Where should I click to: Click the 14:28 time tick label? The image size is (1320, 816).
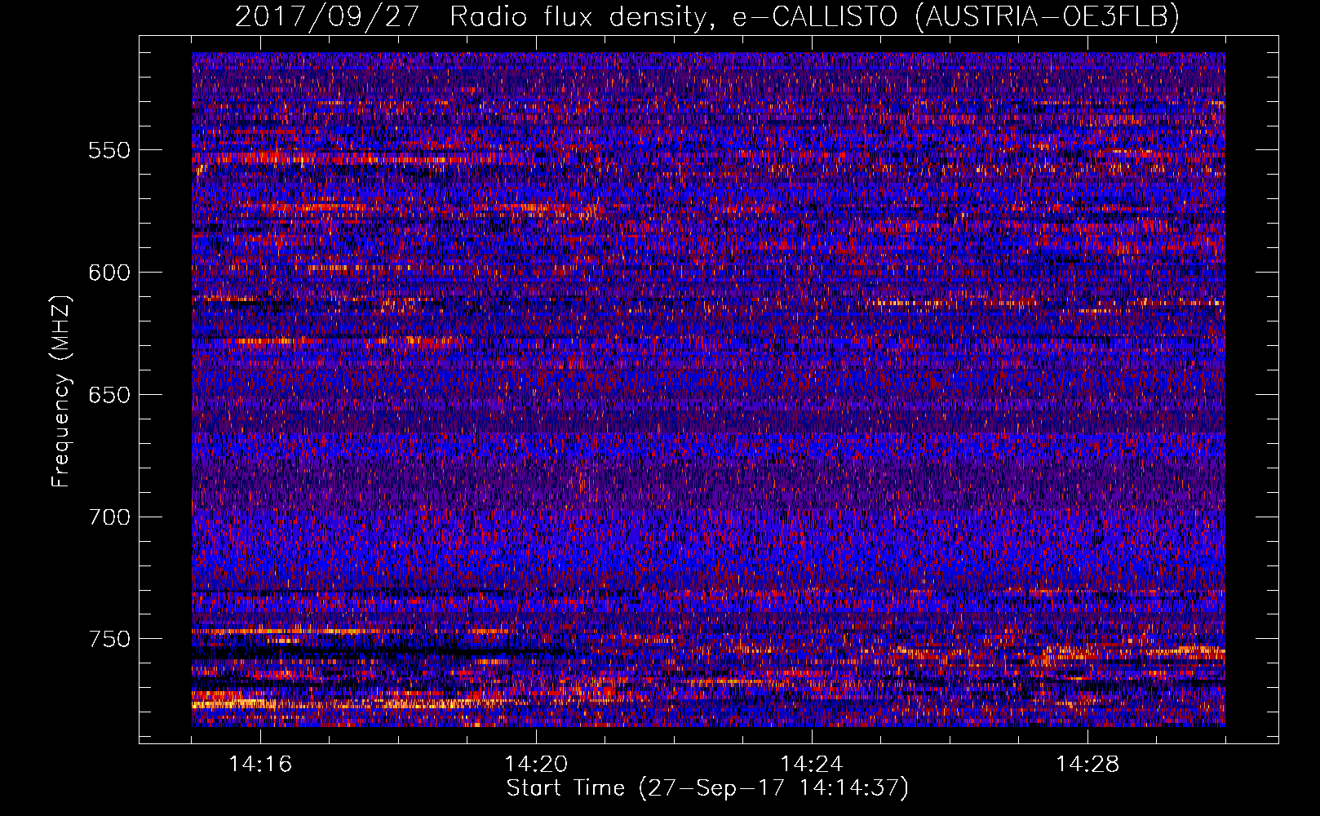pyautogui.click(x=1087, y=765)
